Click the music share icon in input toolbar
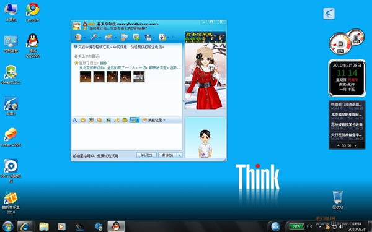This screenshot has height=232, width=372. point(117,120)
